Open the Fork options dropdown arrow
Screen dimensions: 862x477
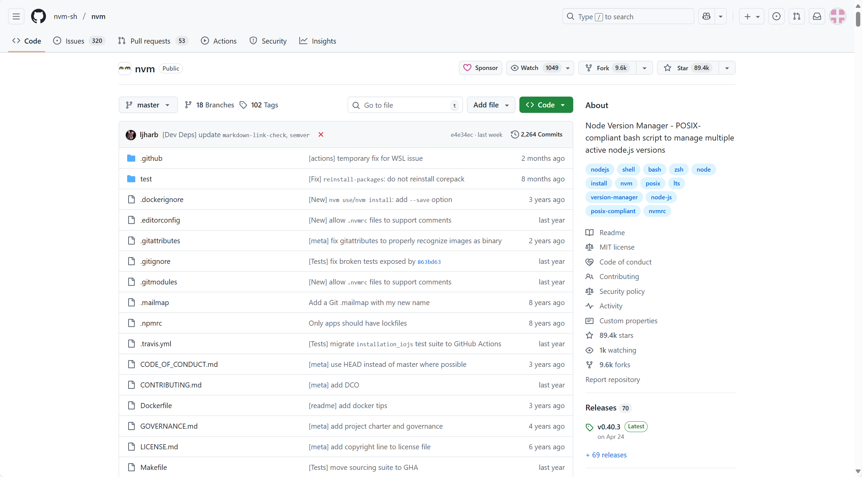pyautogui.click(x=644, y=68)
